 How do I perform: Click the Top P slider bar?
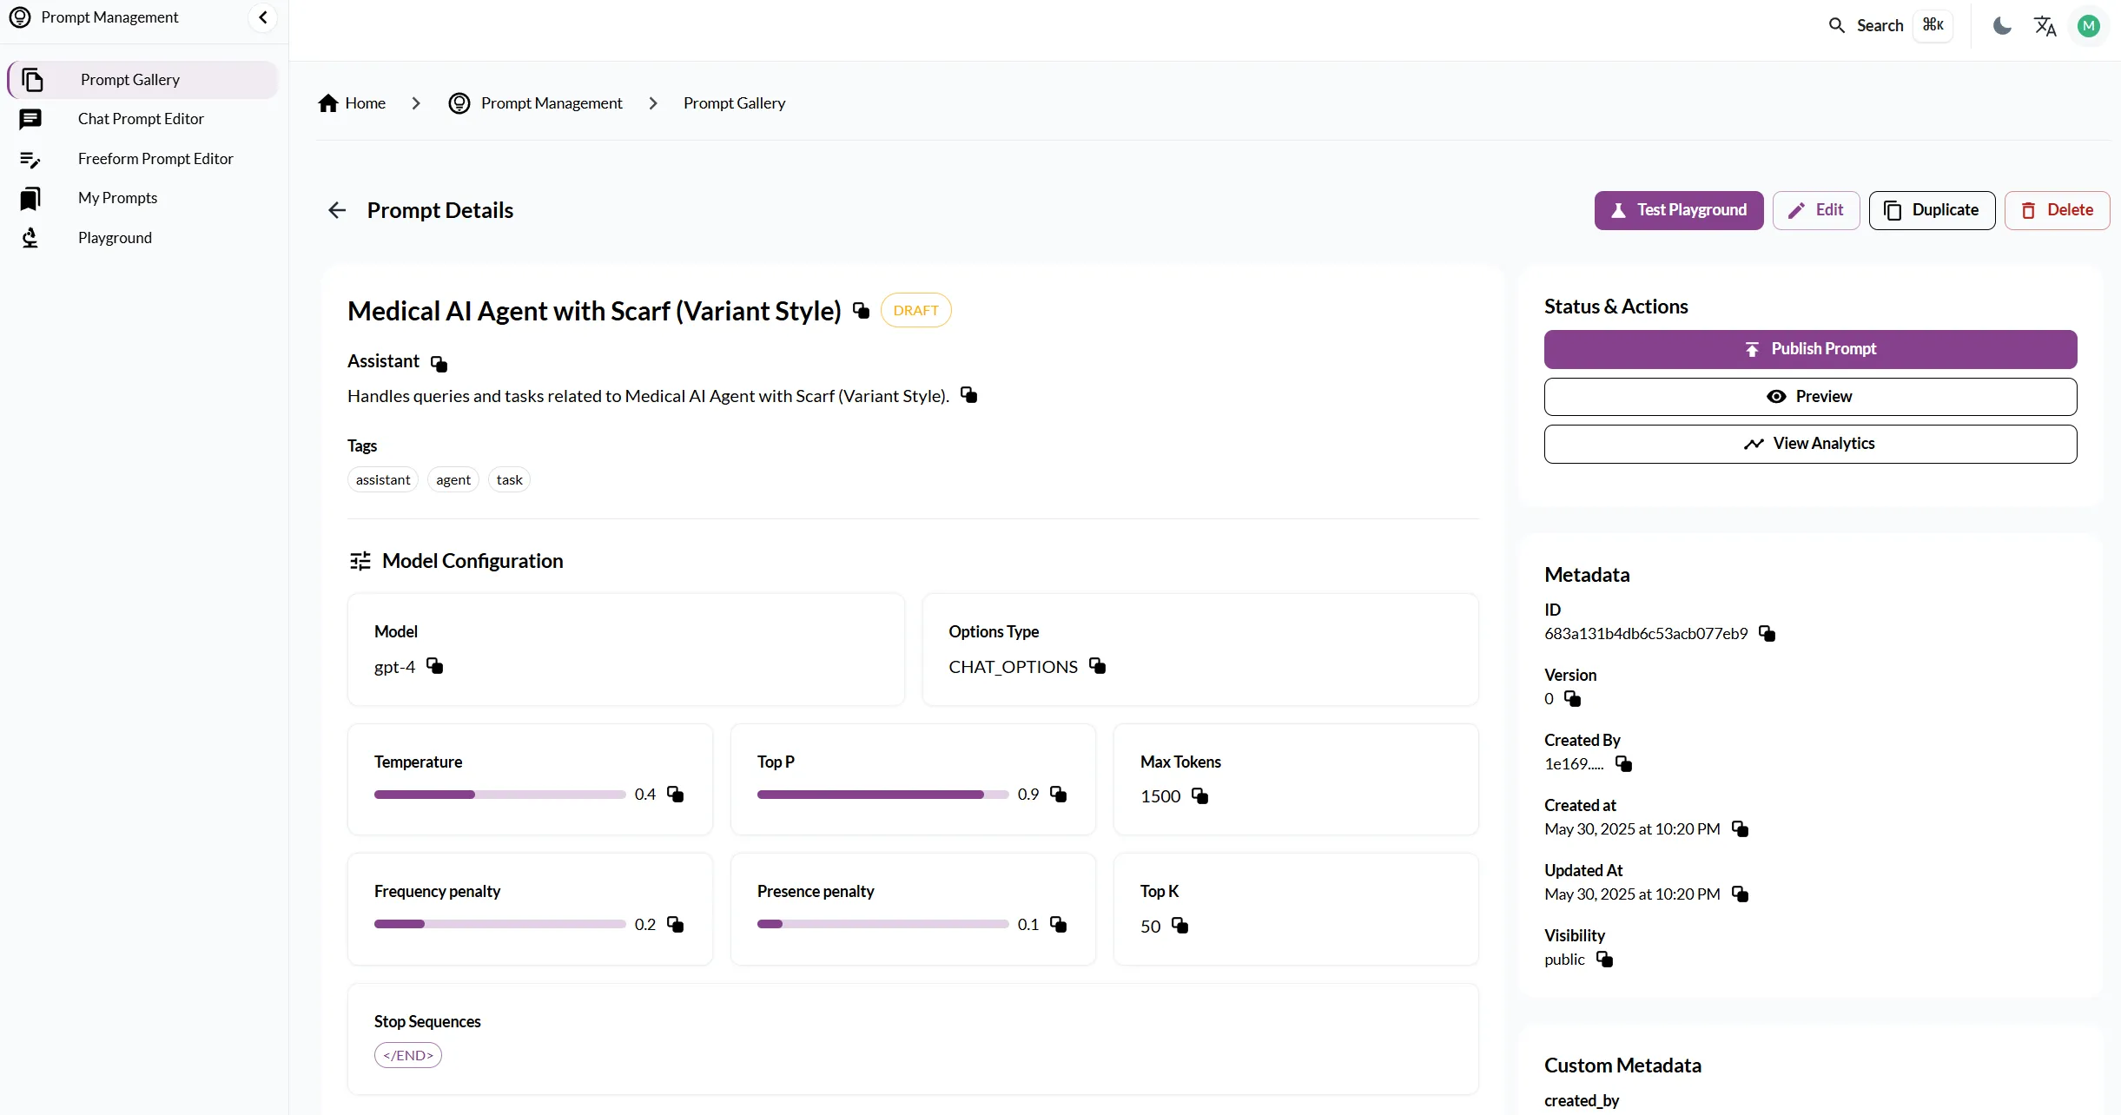(x=882, y=795)
